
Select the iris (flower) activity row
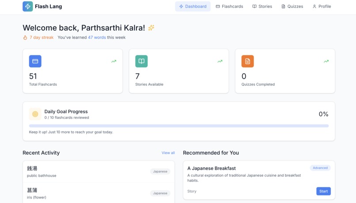click(x=98, y=193)
